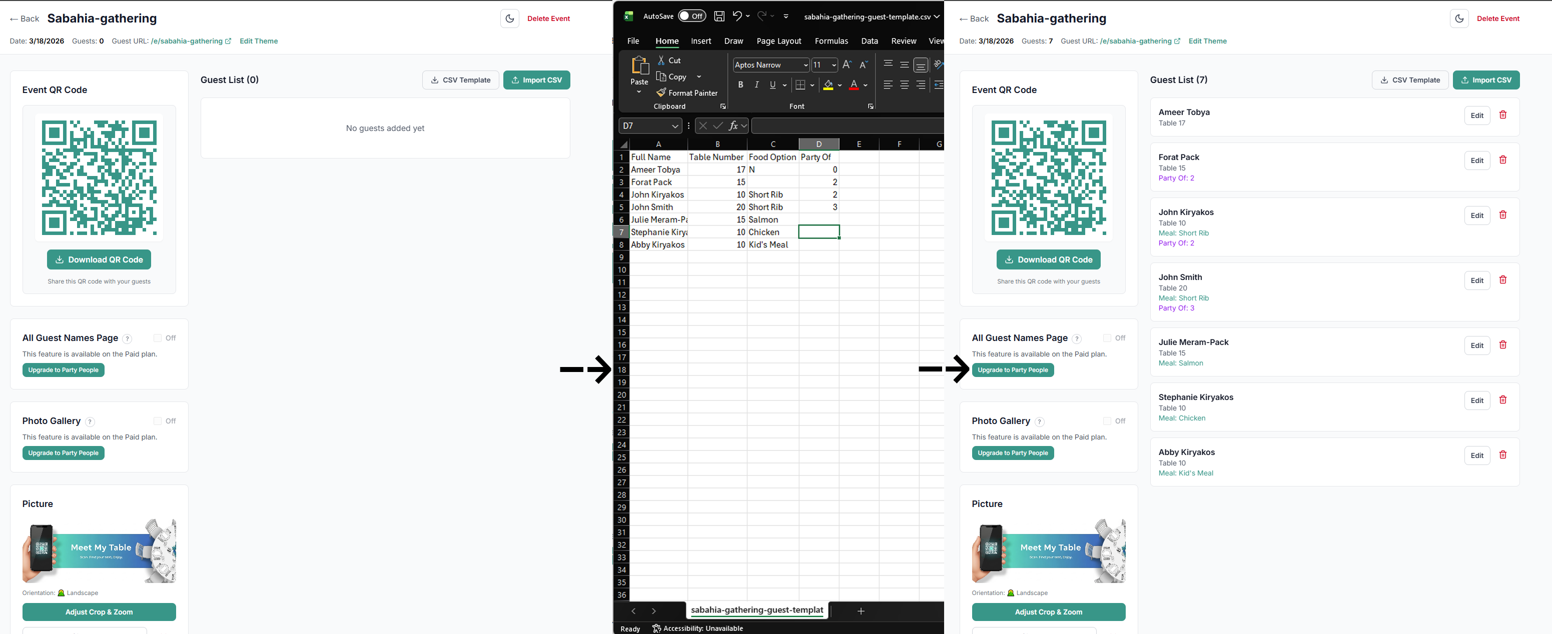The image size is (1552, 634).
Task: Click Download QR Code
Action: tap(99, 259)
